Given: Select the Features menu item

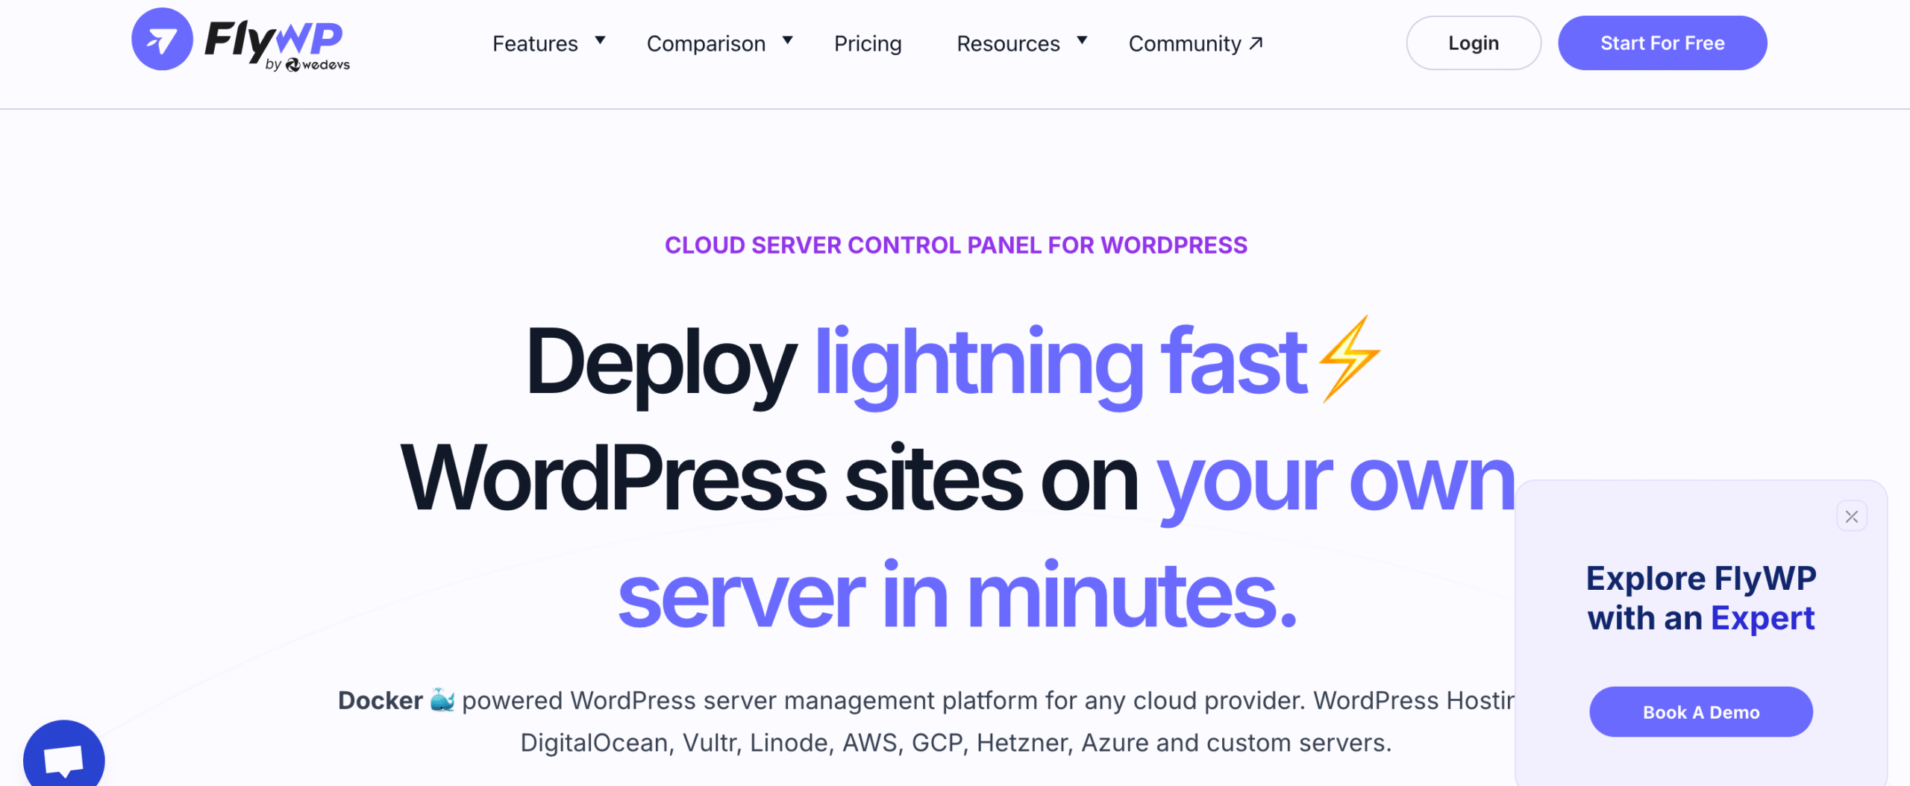Looking at the screenshot, I should [x=535, y=44].
